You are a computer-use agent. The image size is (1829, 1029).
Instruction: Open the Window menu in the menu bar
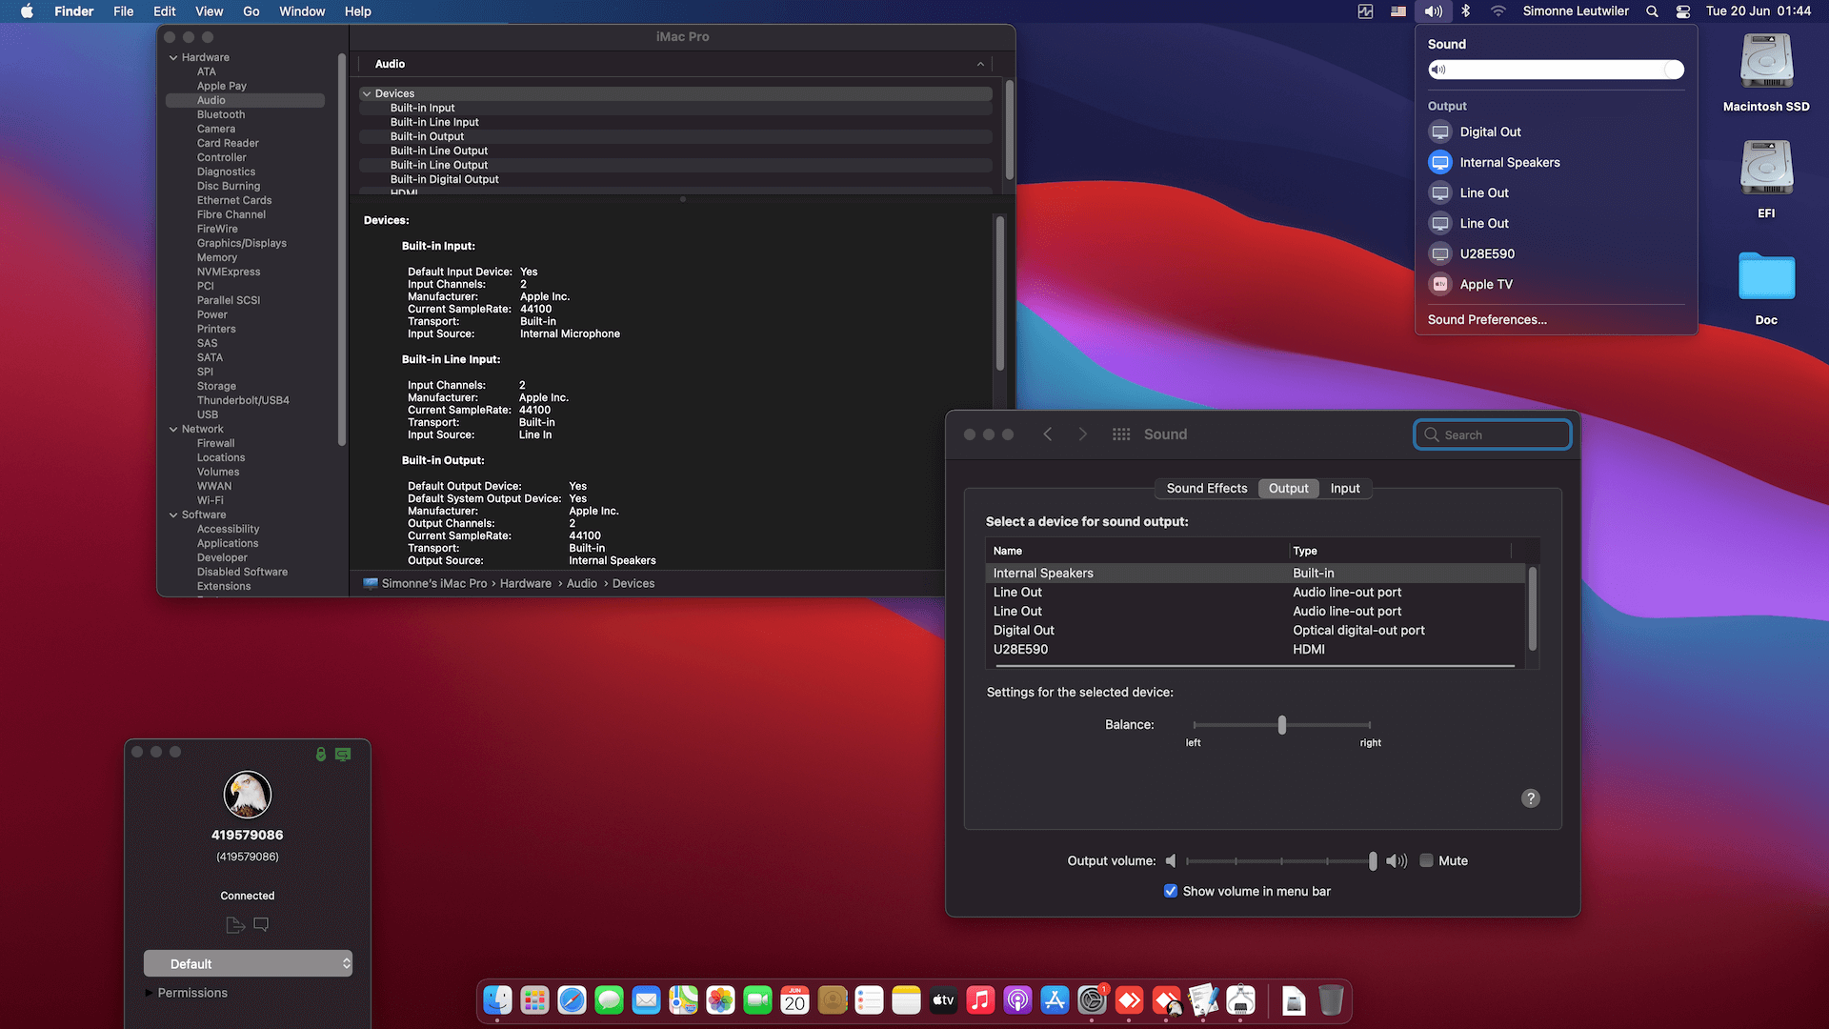click(x=302, y=11)
